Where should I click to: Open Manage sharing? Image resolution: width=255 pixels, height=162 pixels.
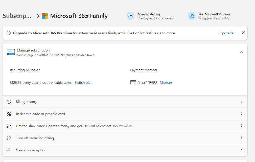(150, 16)
